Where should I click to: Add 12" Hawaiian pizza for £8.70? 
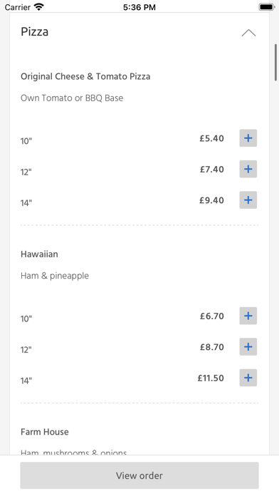point(248,346)
